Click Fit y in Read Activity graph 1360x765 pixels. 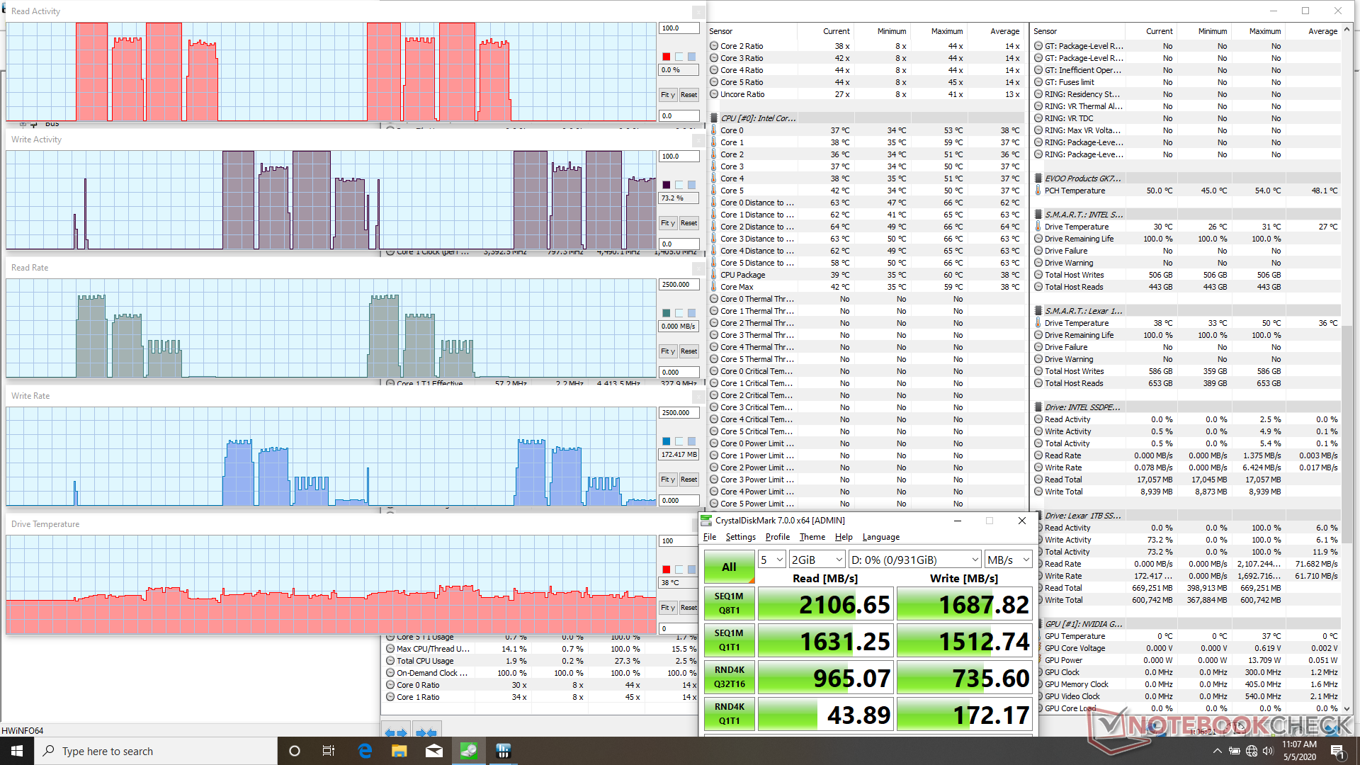[x=668, y=95]
